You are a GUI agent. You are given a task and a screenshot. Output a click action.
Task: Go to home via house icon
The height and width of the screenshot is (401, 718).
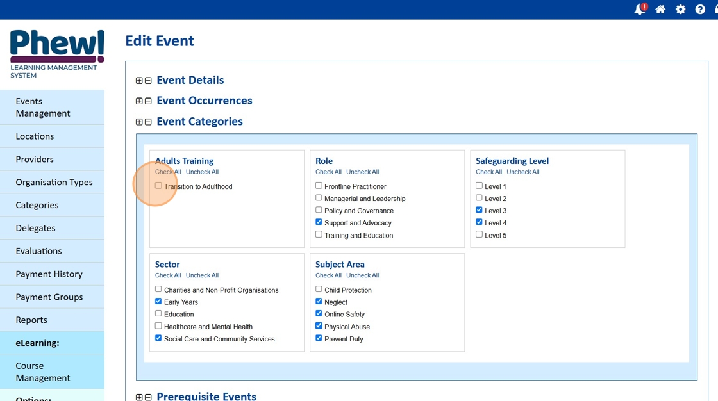(660, 10)
